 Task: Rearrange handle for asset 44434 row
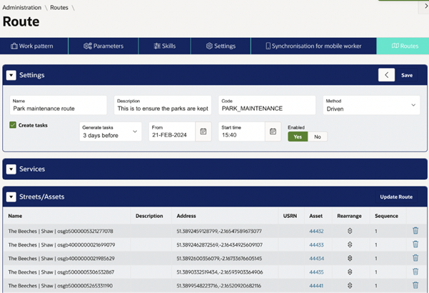[x=350, y=258]
